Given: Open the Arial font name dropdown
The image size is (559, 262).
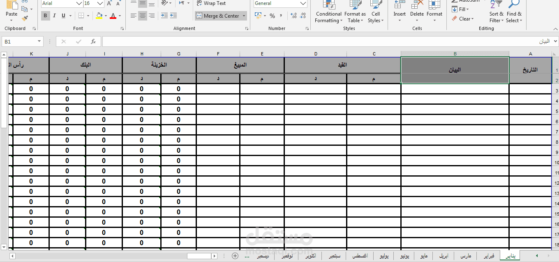Looking at the screenshot, I should click(x=79, y=3).
